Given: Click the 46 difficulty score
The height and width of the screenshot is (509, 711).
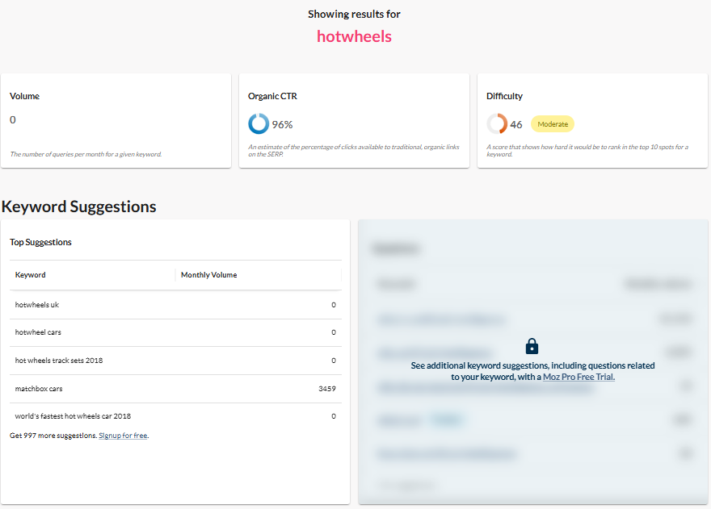Looking at the screenshot, I should coord(516,124).
